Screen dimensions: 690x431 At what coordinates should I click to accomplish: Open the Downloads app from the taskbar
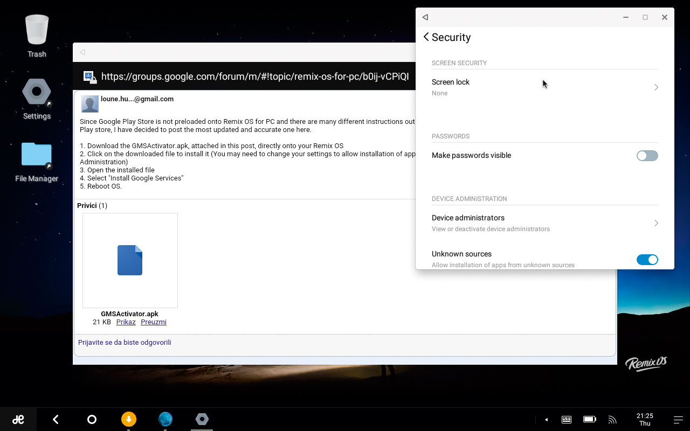(x=128, y=419)
